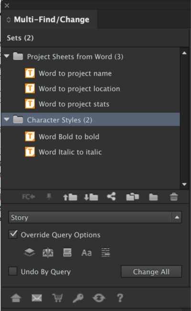Toggle the include locked stories icon
Screen dimensions: 191x311
67,253
